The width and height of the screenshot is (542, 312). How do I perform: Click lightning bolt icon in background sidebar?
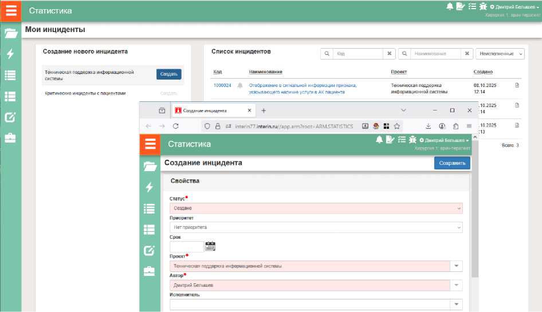[10, 54]
